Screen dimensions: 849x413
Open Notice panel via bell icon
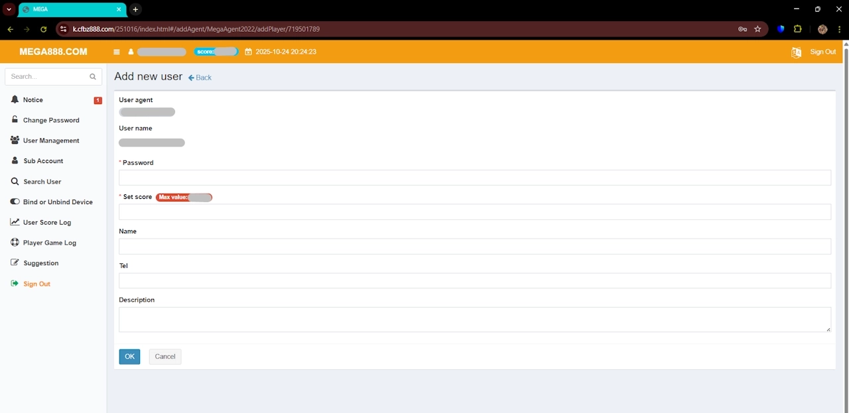pos(15,99)
